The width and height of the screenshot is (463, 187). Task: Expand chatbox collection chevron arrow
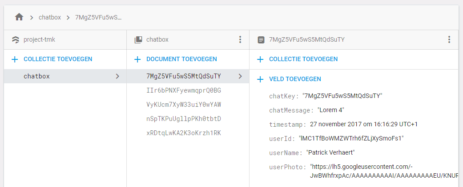pos(117,76)
